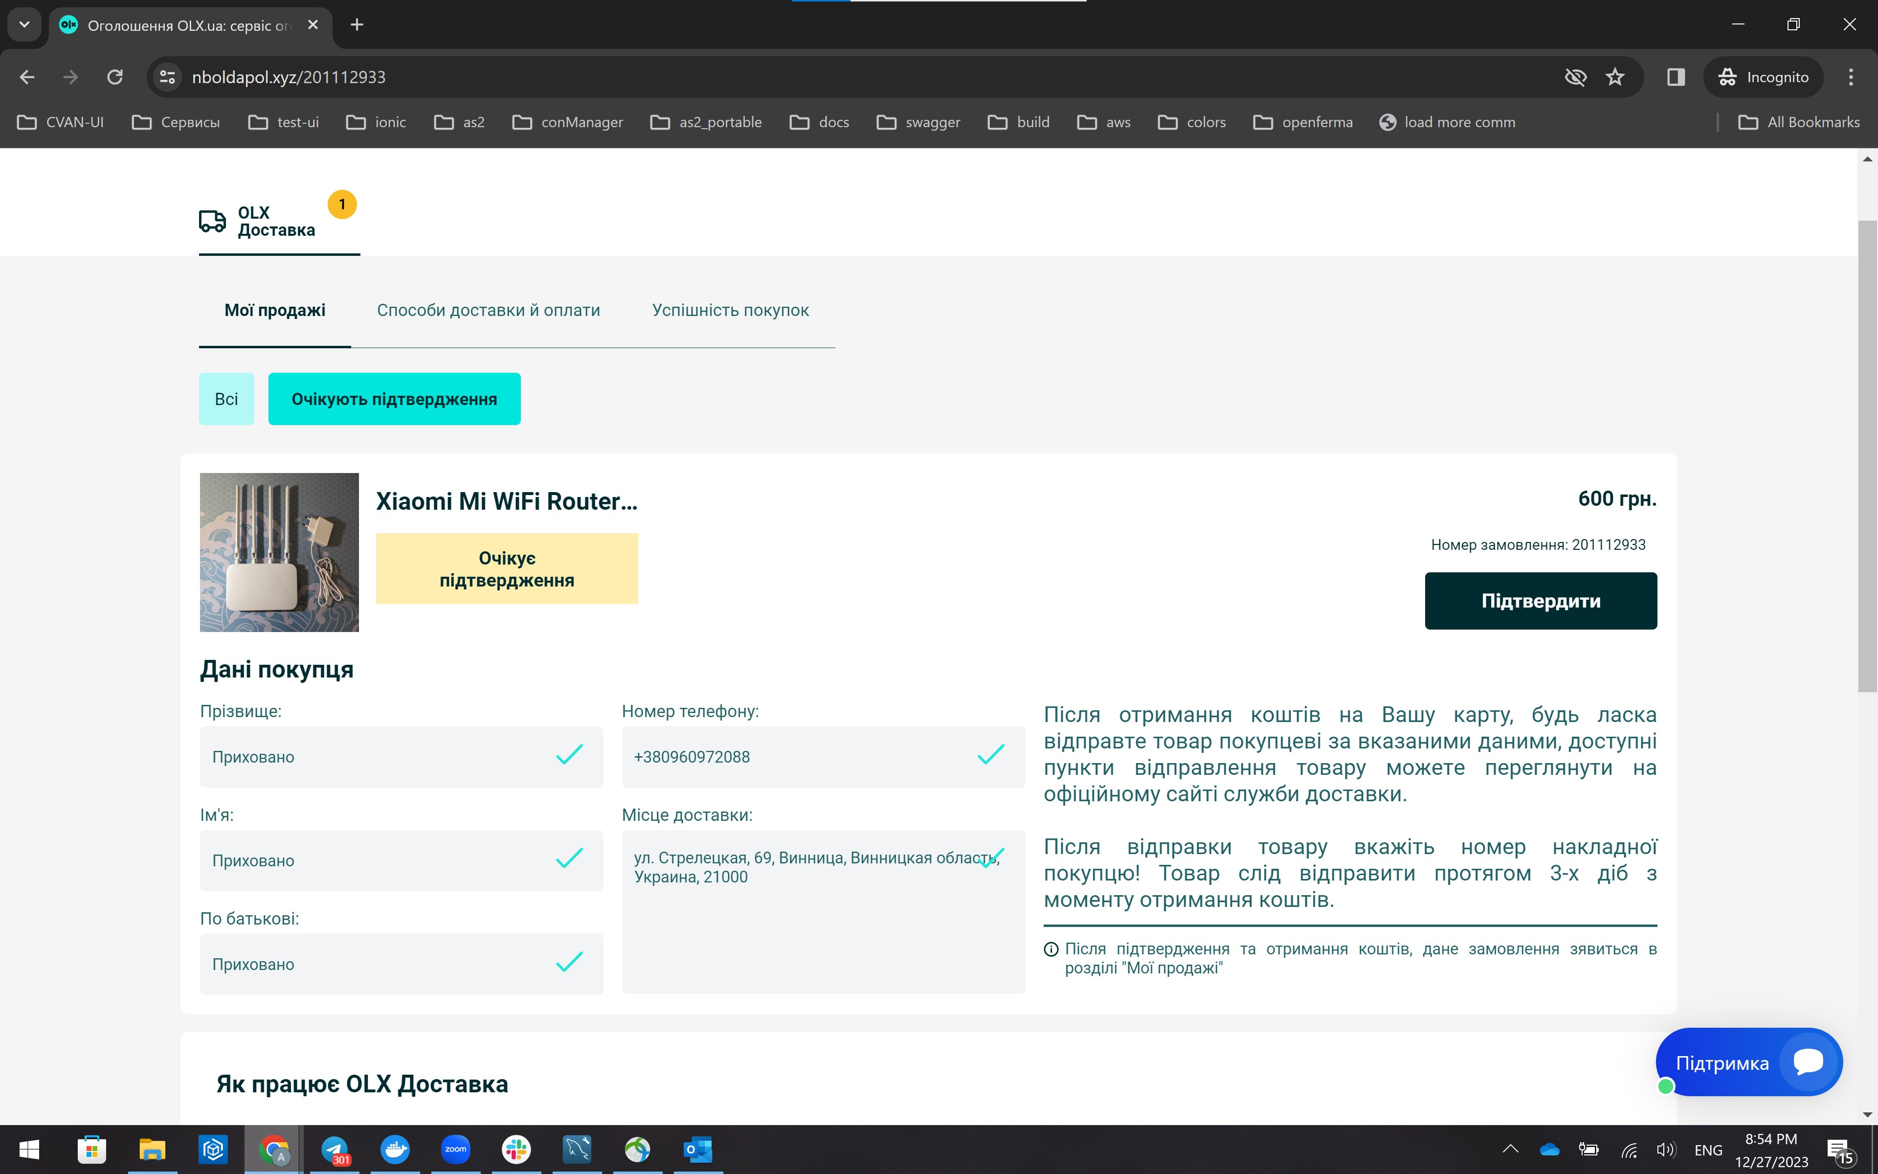Viewport: 1878px width, 1174px height.
Task: Reload the page with refresh icon
Action: click(x=115, y=77)
